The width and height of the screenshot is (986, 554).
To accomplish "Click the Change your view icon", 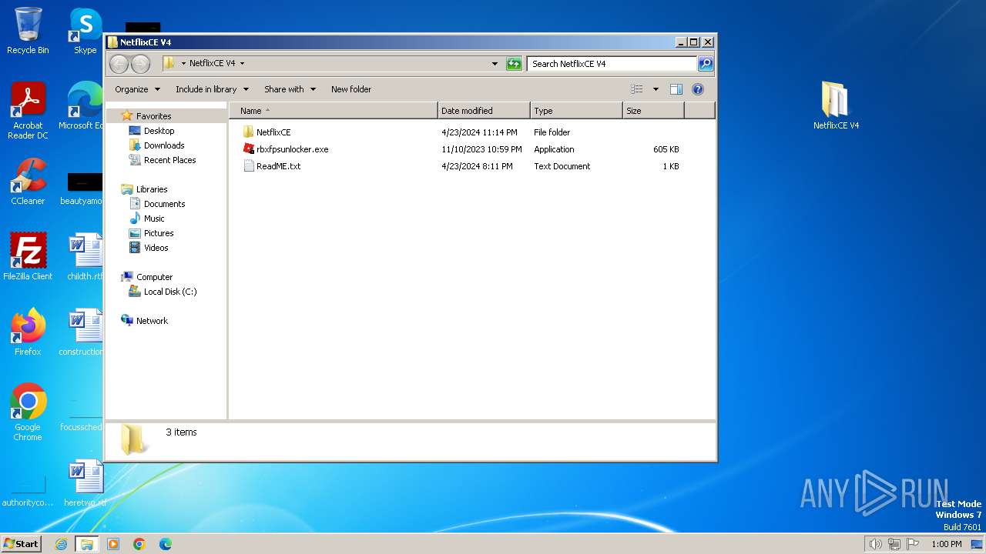I will tap(636, 89).
